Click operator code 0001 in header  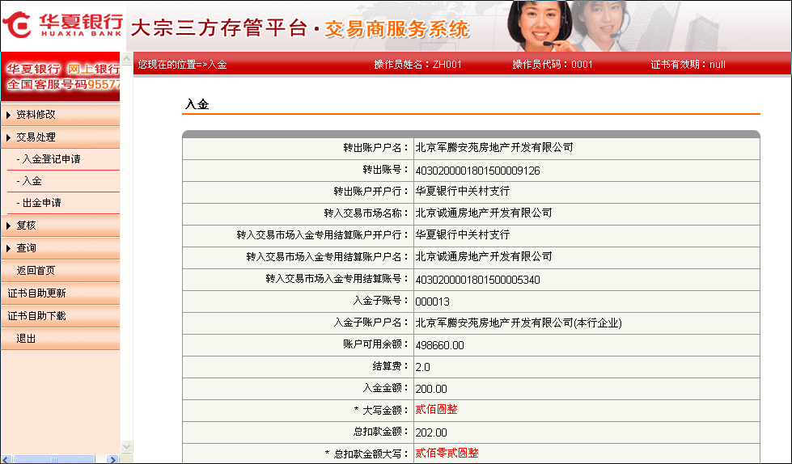pos(582,65)
